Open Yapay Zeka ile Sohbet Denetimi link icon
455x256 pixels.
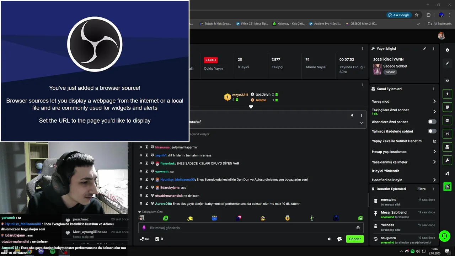(434, 141)
